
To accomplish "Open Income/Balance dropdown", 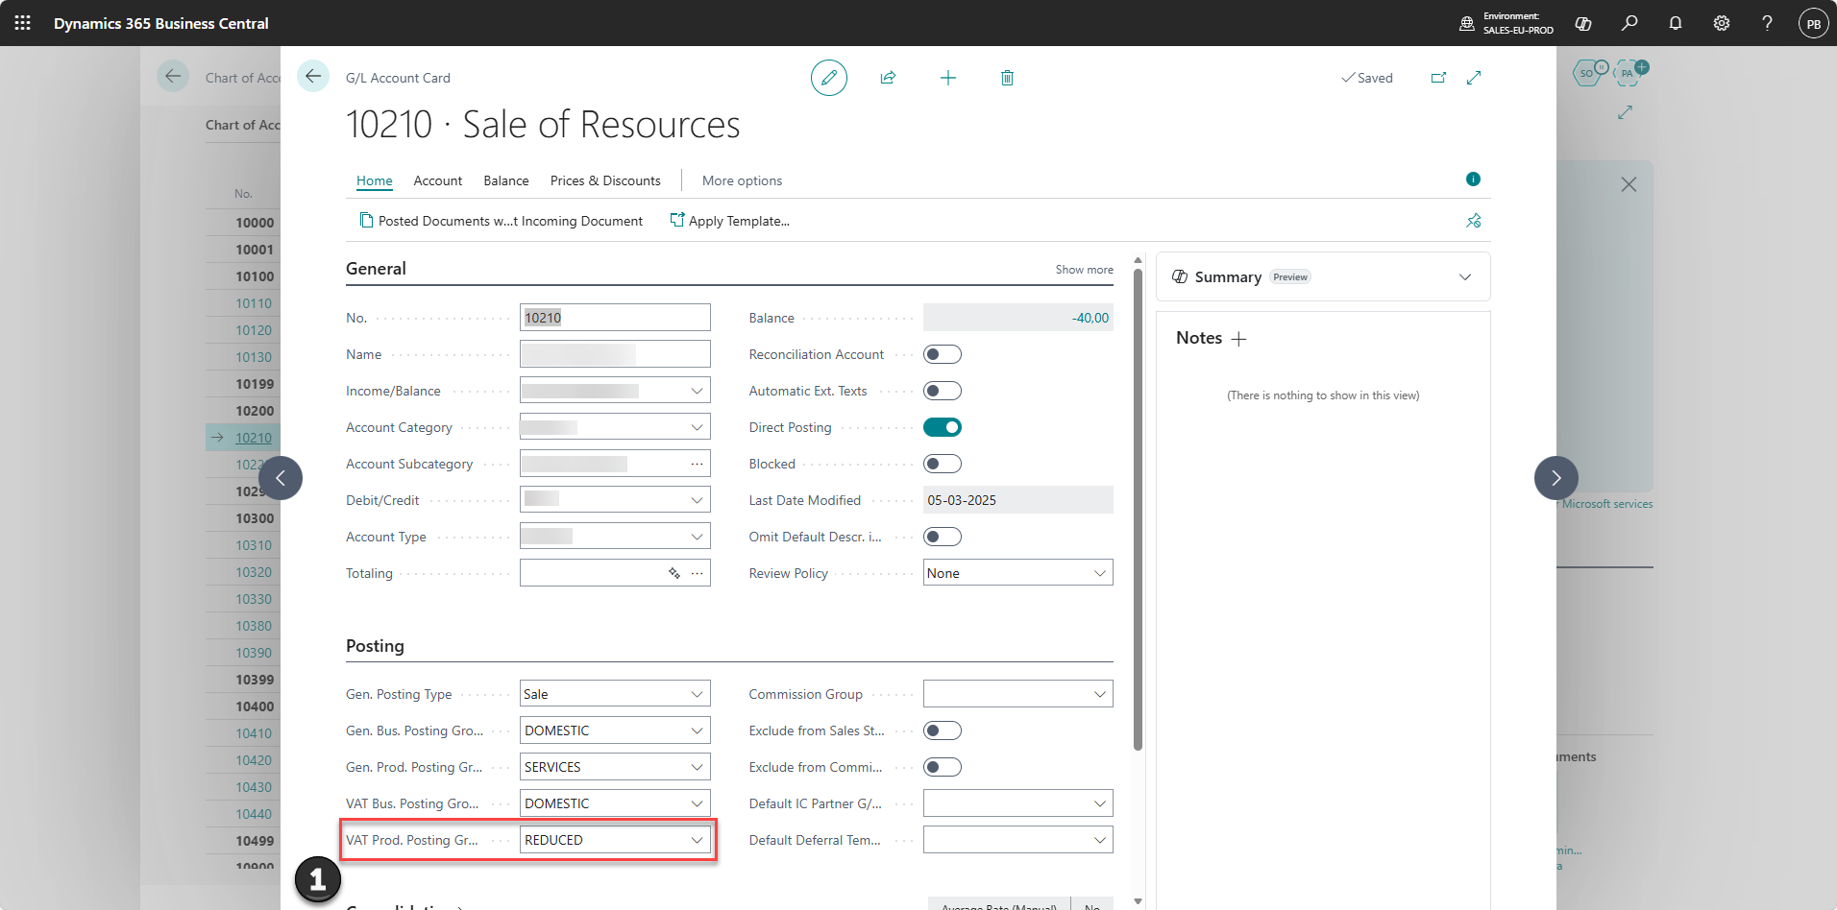I will tap(697, 391).
